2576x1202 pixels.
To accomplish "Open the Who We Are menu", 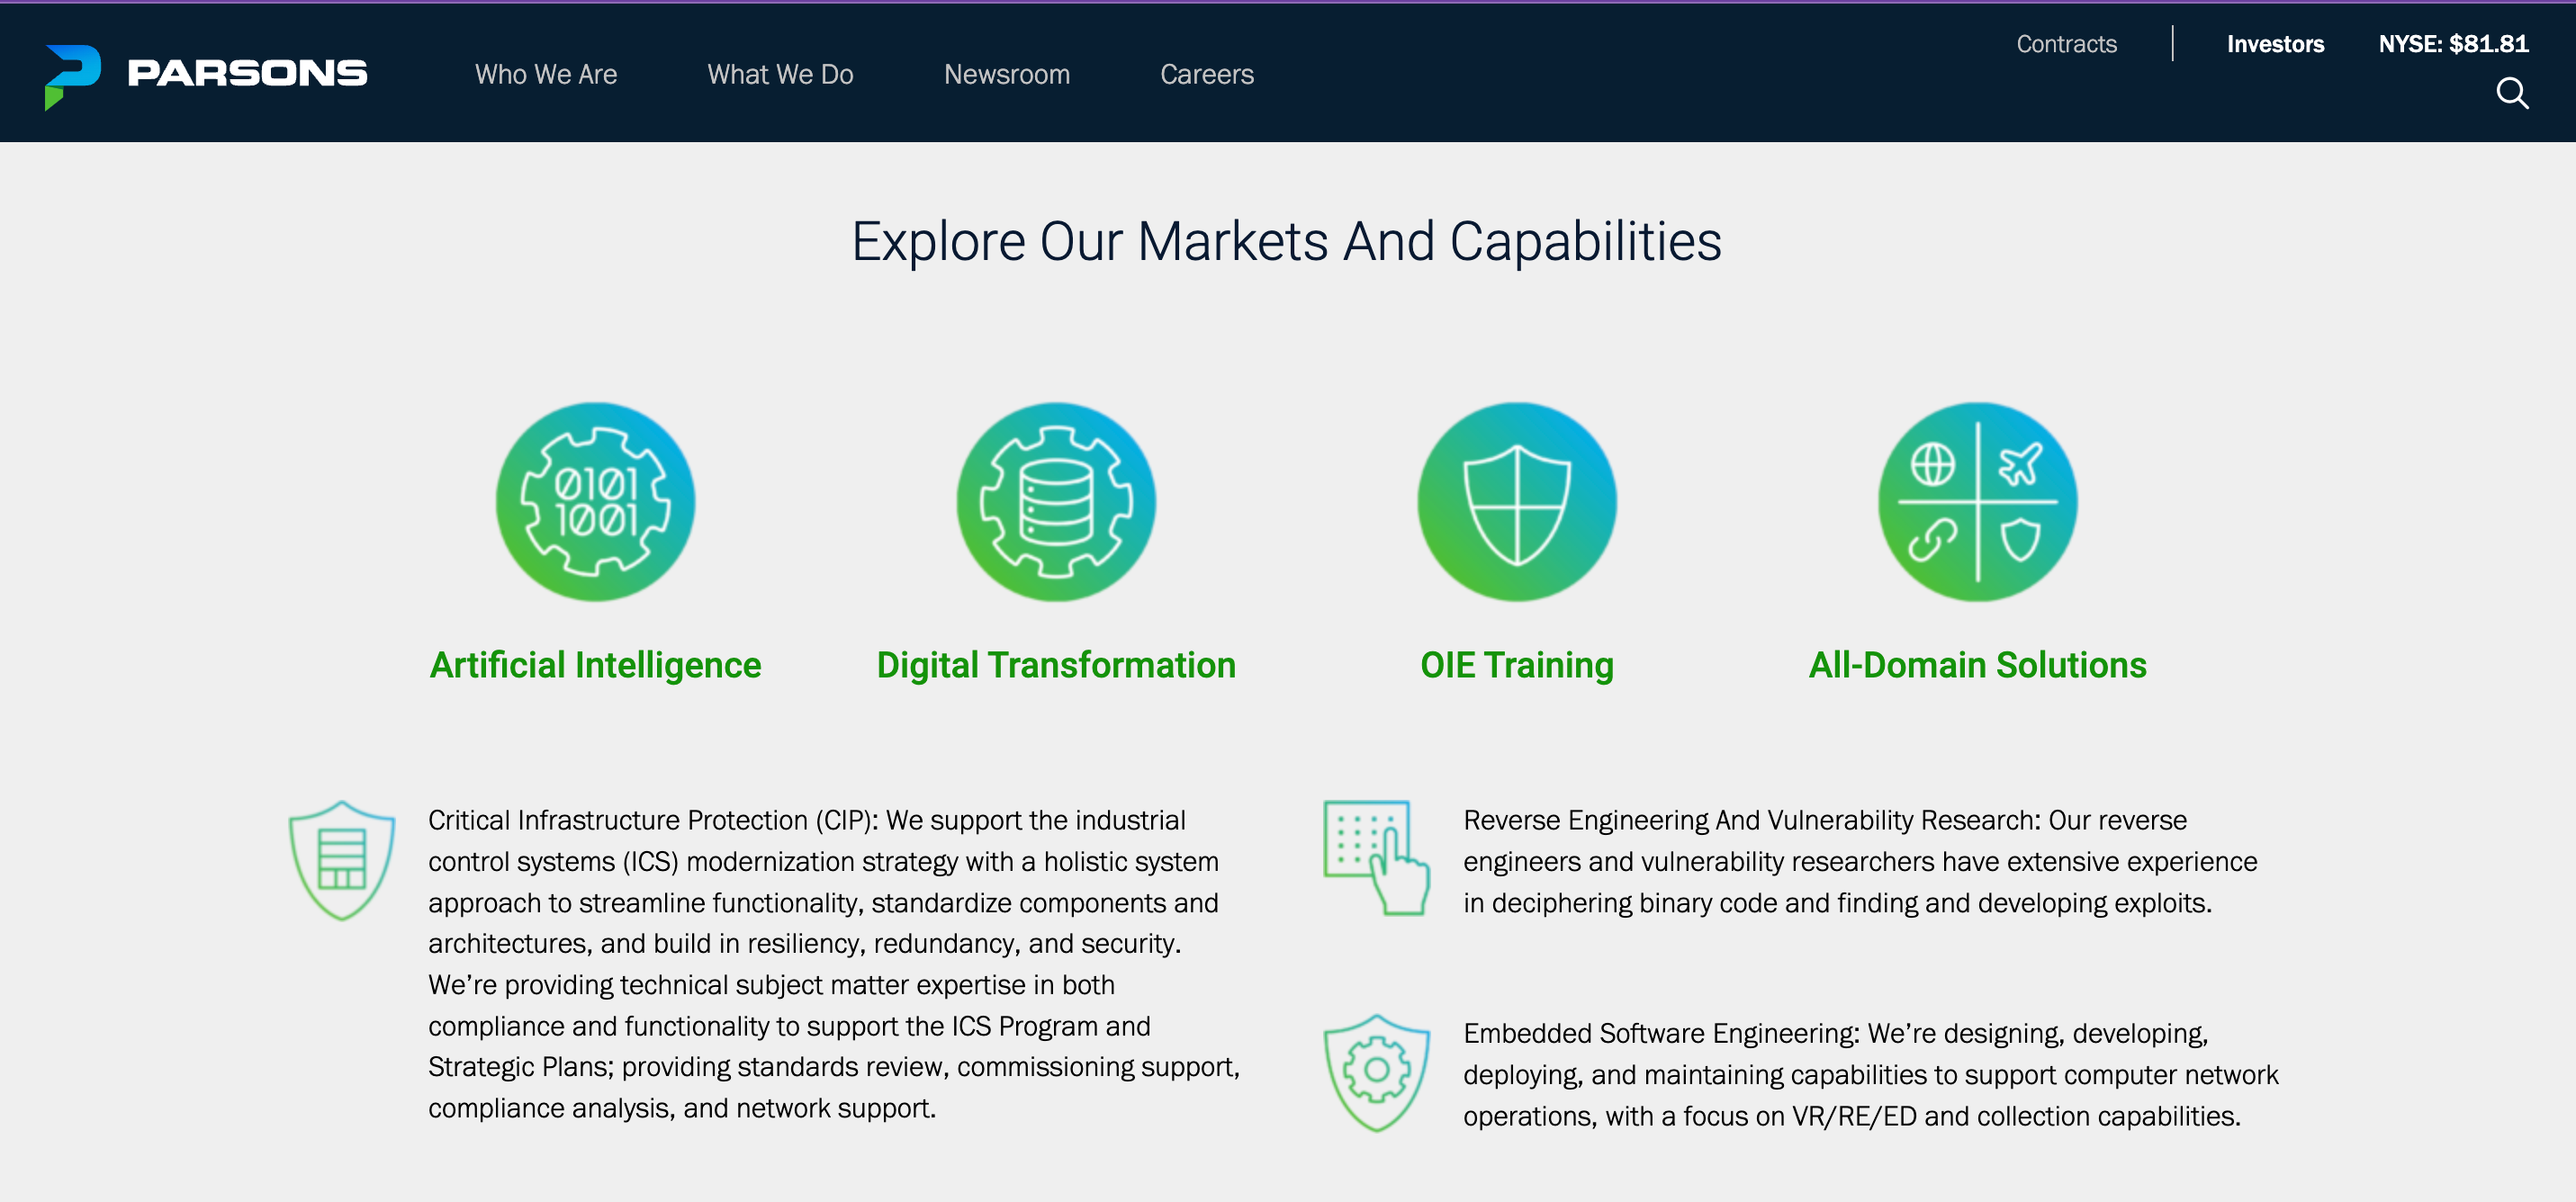I will [x=545, y=74].
